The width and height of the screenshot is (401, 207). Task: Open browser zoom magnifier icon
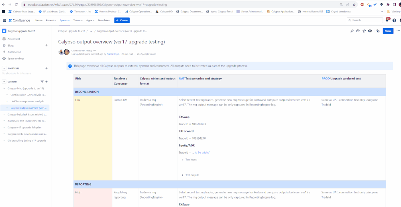coord(341,4)
